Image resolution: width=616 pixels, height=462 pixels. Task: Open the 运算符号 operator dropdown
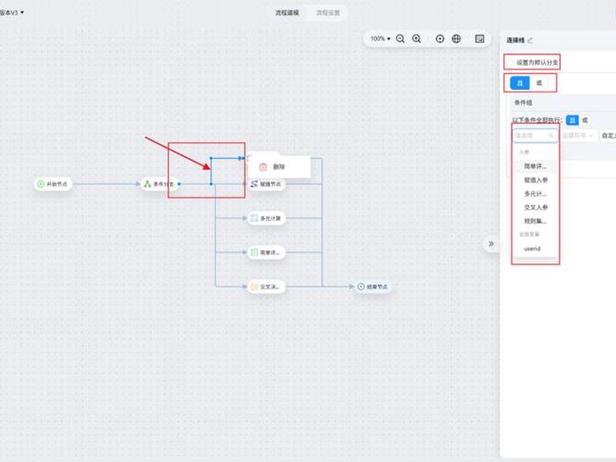[578, 136]
